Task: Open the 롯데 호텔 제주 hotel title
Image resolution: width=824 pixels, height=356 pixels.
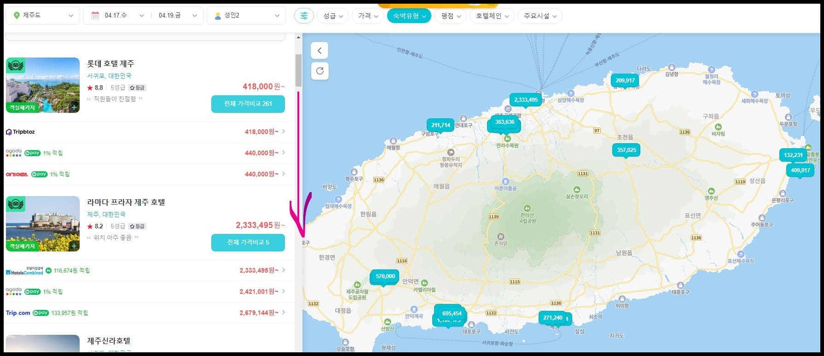Action: 110,64
